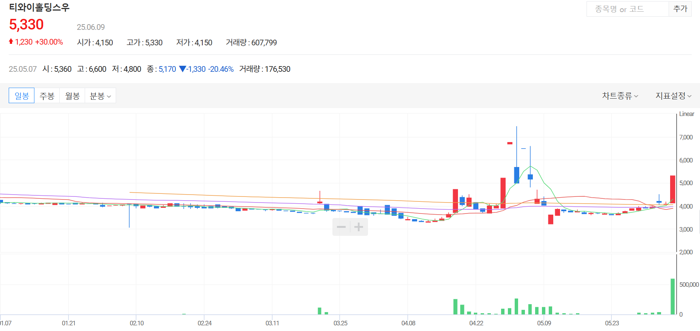Click the 02.24 date axis label
700x331 pixels.
coord(205,323)
